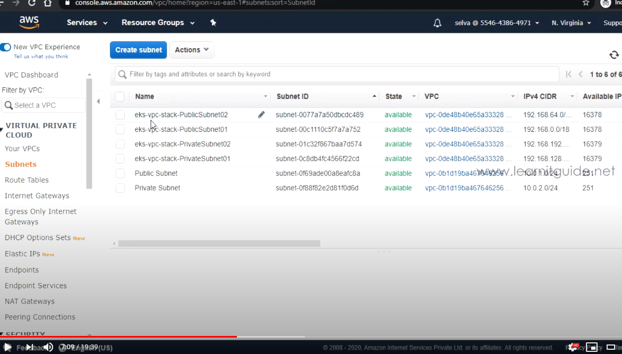Check the eks-vpc-stack-PublicSubnet02 row
The height and width of the screenshot is (354, 622).
120,115
